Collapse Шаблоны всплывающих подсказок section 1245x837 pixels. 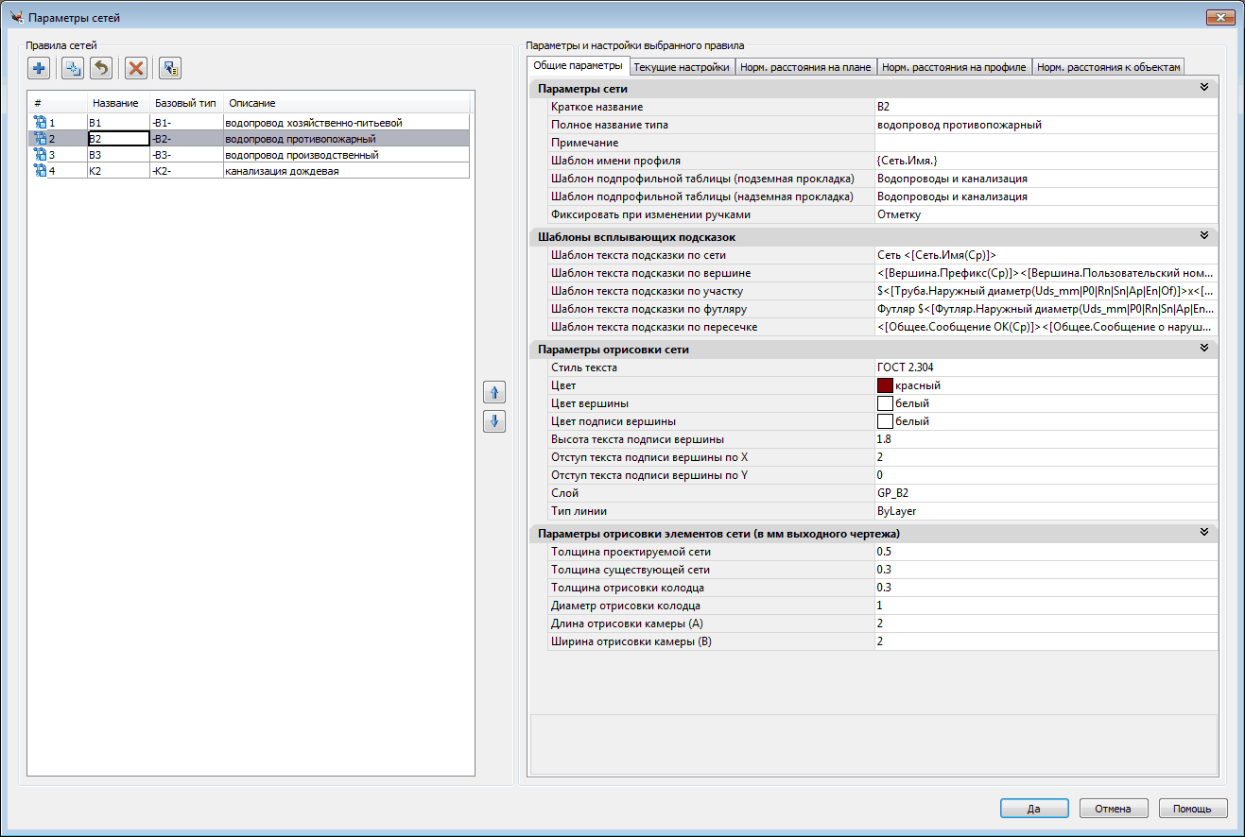coord(1204,236)
